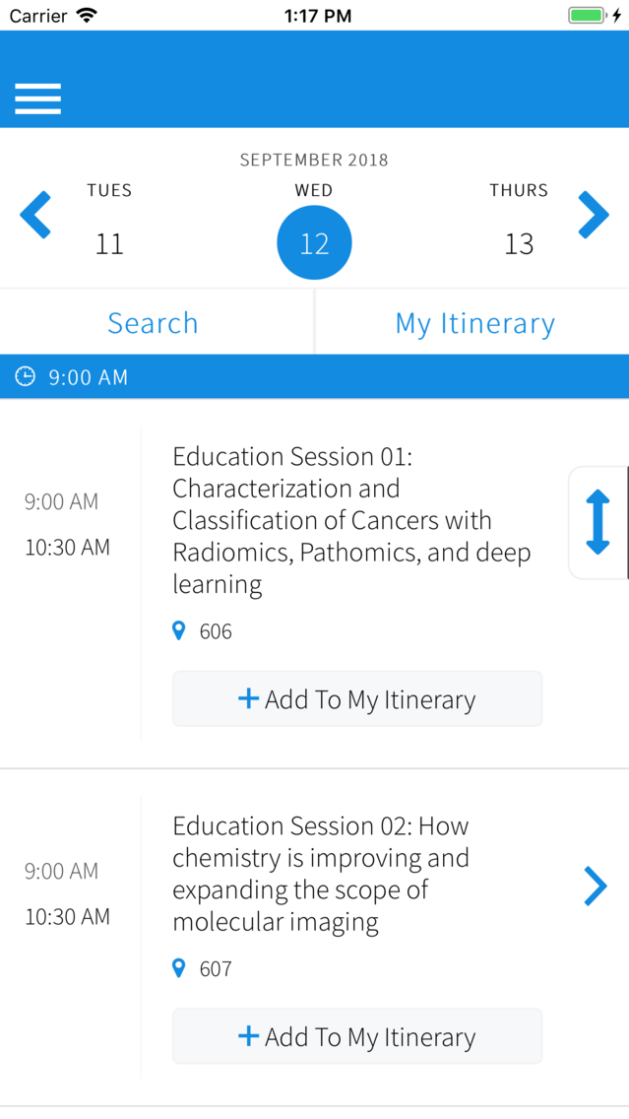Open Education Session 02 details chevron

coord(596,887)
